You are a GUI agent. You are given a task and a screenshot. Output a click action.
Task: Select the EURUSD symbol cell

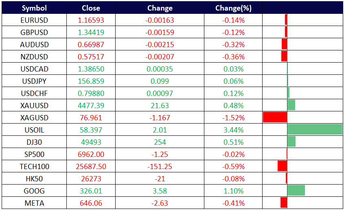pyautogui.click(x=34, y=20)
